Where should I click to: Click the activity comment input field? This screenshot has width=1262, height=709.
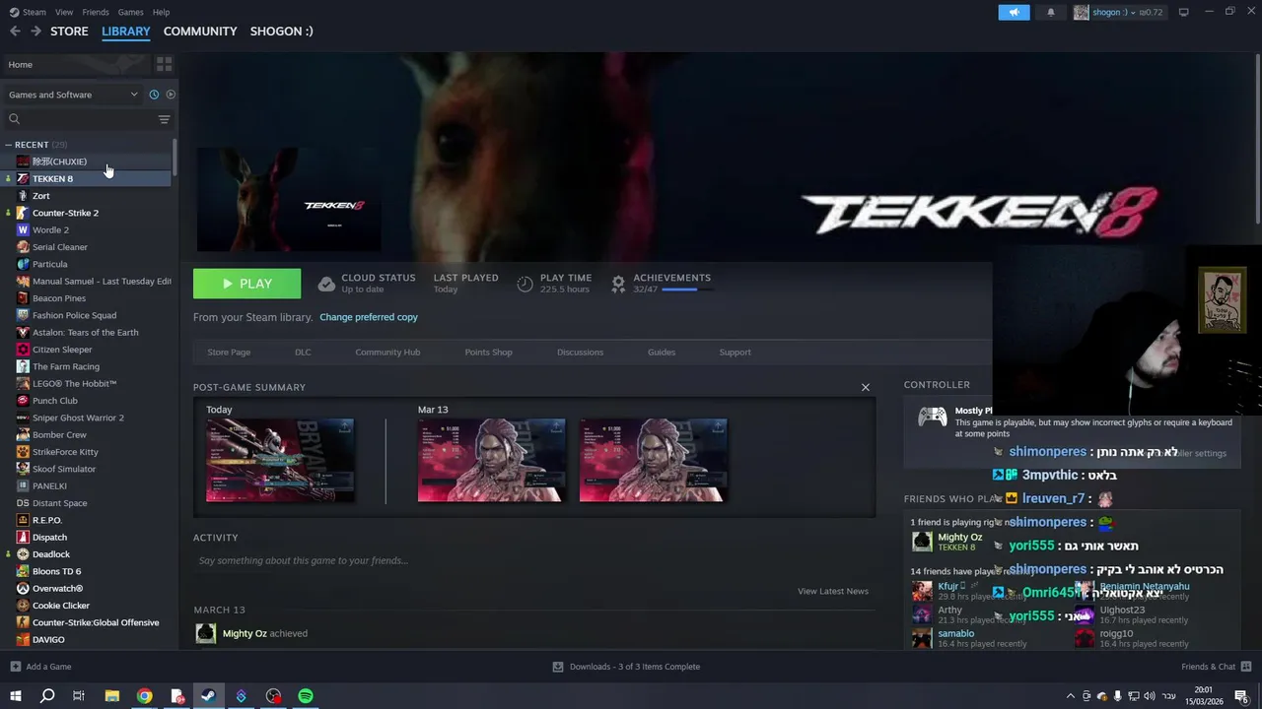[532, 560]
